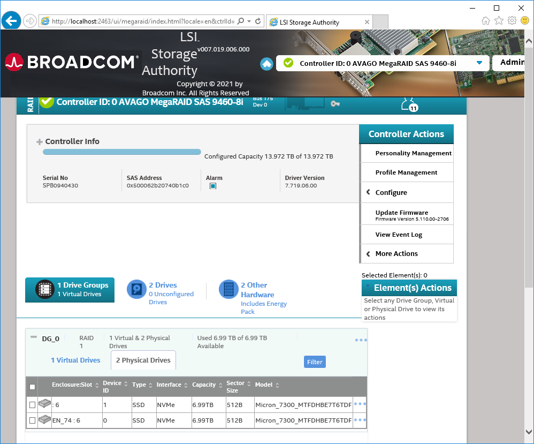Image resolution: width=534 pixels, height=444 pixels.
Task: Click the page scroll-down arrow
Action: pos(529,432)
